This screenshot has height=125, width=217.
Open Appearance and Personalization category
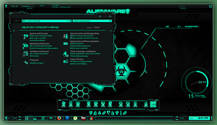click(x=85, y=41)
